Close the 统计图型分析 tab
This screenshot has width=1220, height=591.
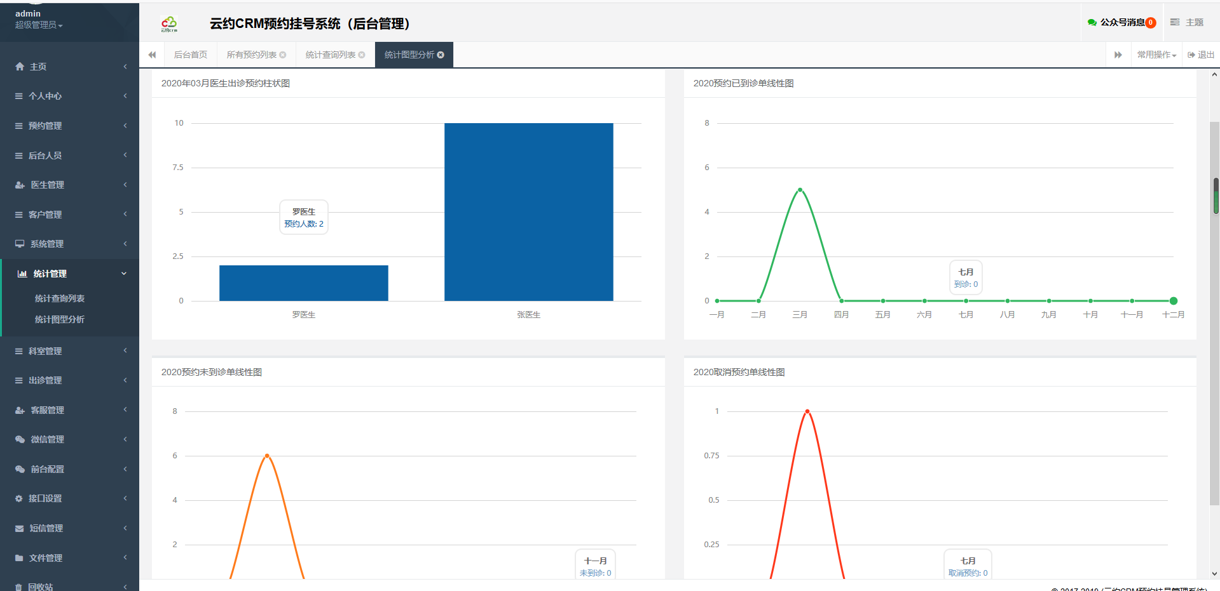441,55
